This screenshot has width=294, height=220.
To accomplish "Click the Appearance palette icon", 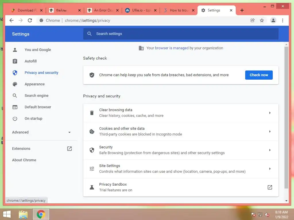I will (15, 84).
